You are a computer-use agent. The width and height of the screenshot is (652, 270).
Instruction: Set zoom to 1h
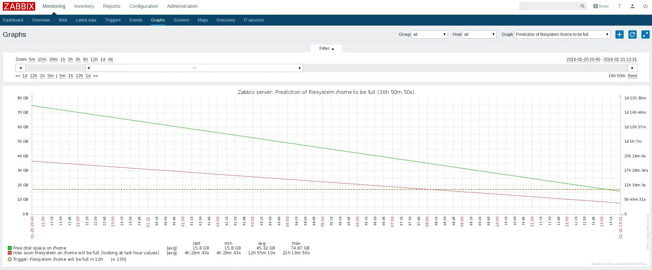pos(63,59)
